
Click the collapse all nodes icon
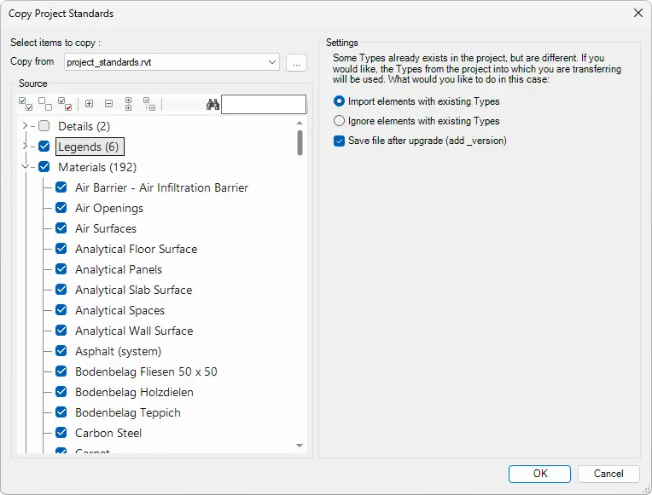(x=148, y=104)
